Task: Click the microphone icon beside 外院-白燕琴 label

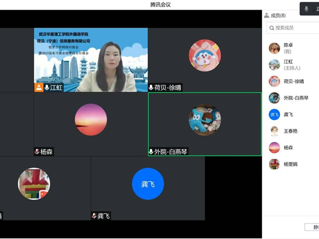Action: tap(151, 151)
